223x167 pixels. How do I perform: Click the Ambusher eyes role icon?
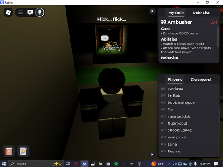click(x=164, y=22)
